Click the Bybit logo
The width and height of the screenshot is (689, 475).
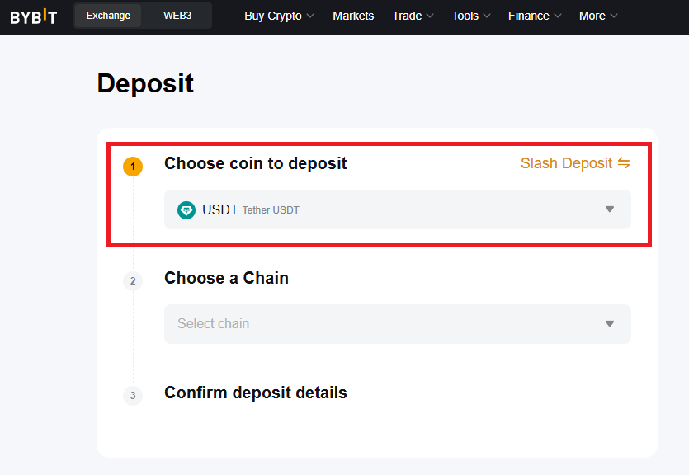click(33, 16)
